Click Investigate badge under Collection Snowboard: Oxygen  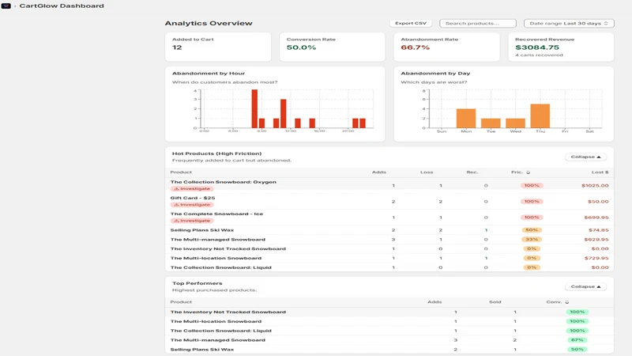pyautogui.click(x=192, y=189)
